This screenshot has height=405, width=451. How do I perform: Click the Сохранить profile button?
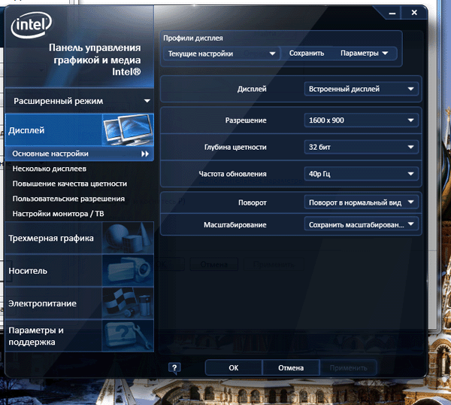coord(307,53)
